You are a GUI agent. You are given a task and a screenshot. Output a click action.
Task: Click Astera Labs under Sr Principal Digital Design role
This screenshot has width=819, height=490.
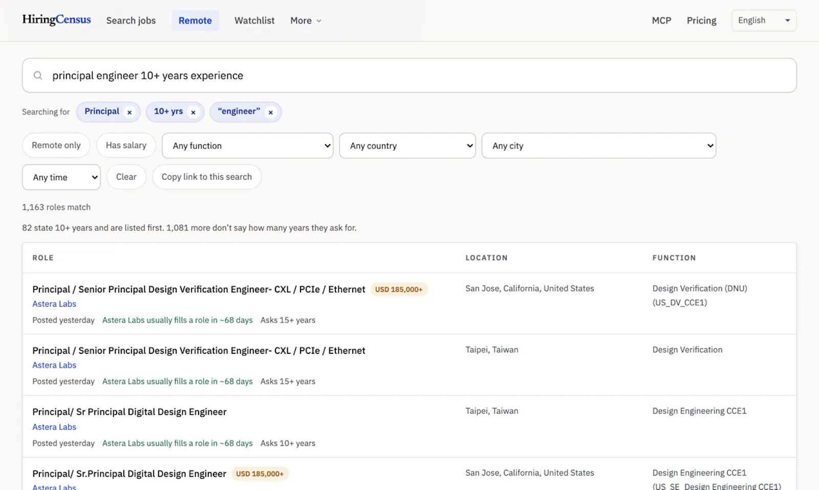pyautogui.click(x=54, y=427)
